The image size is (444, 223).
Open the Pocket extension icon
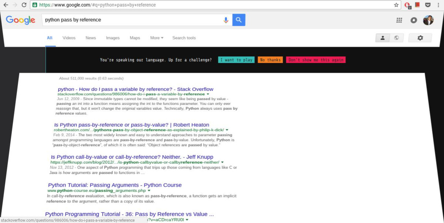tap(427, 5)
